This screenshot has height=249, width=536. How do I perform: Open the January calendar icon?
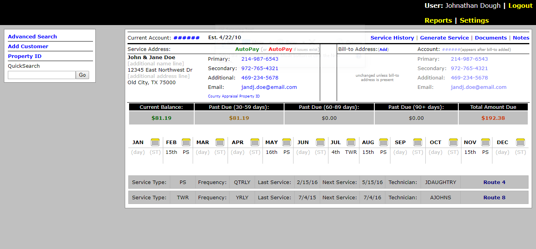click(x=155, y=143)
